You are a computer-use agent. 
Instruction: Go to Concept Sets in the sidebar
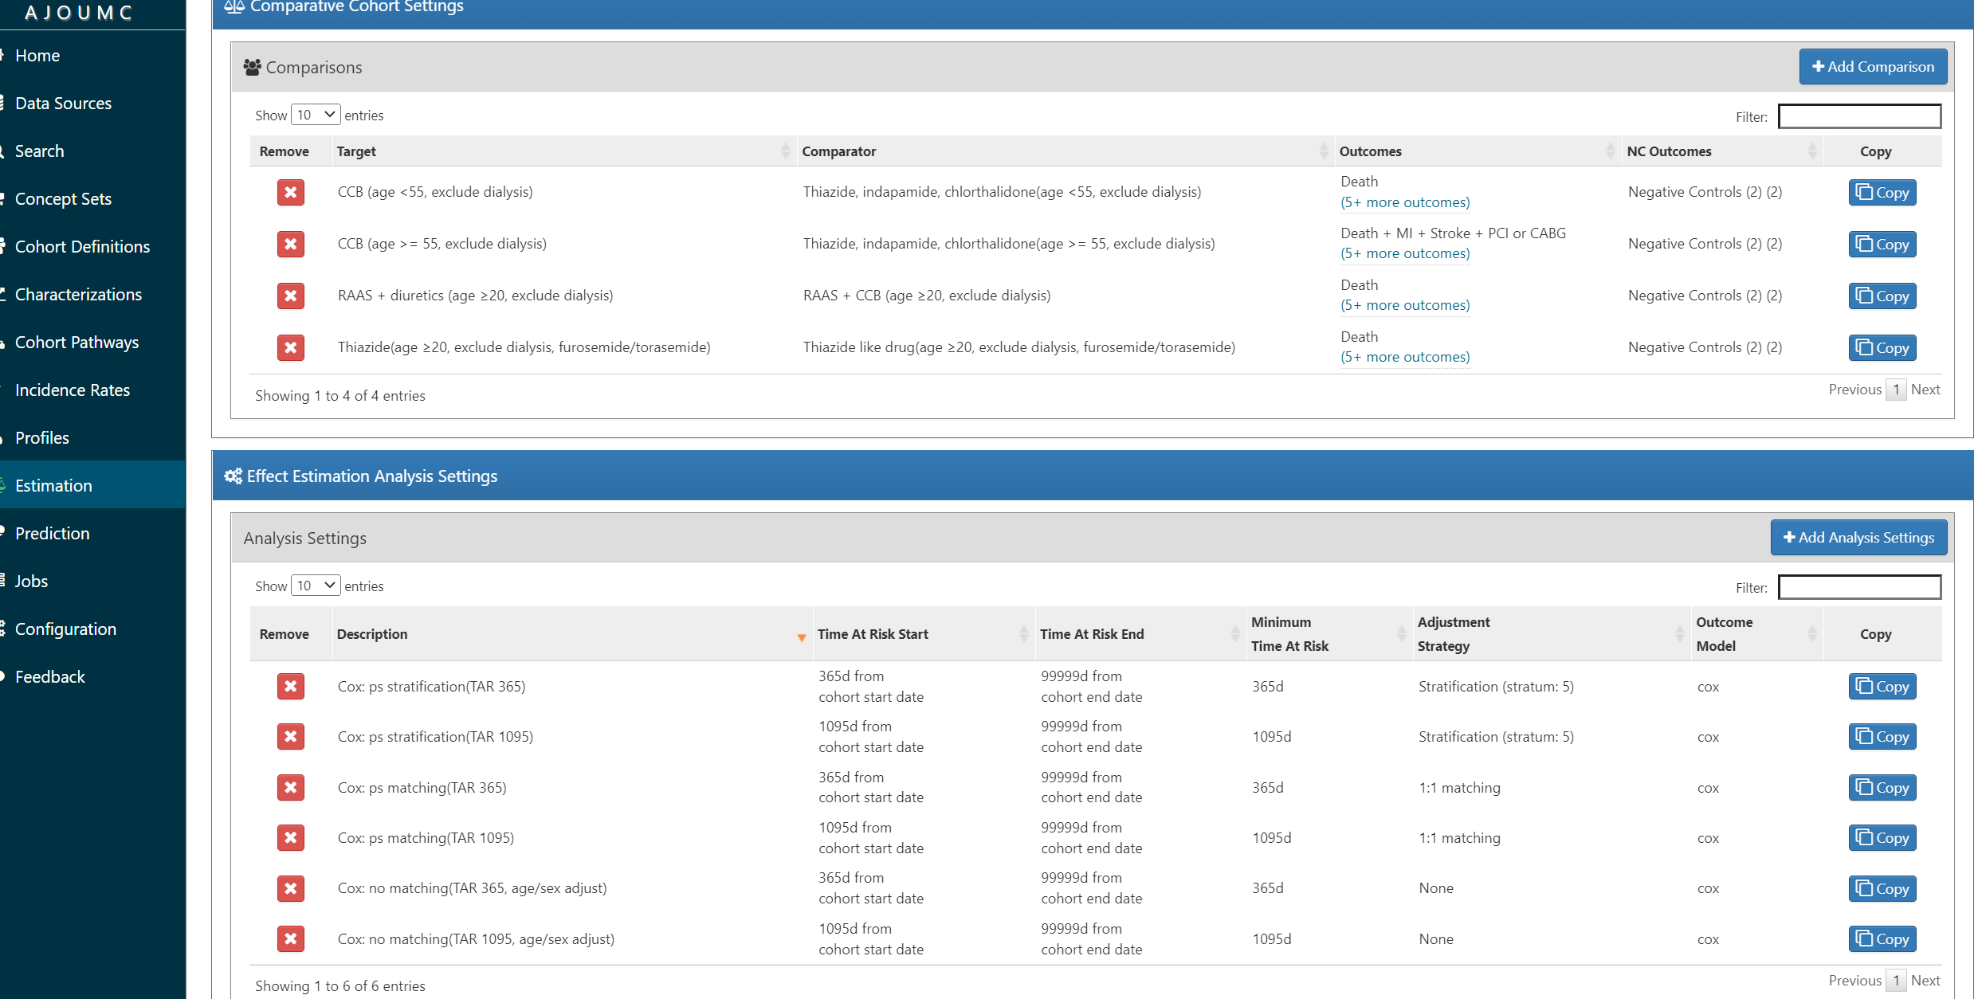point(63,199)
